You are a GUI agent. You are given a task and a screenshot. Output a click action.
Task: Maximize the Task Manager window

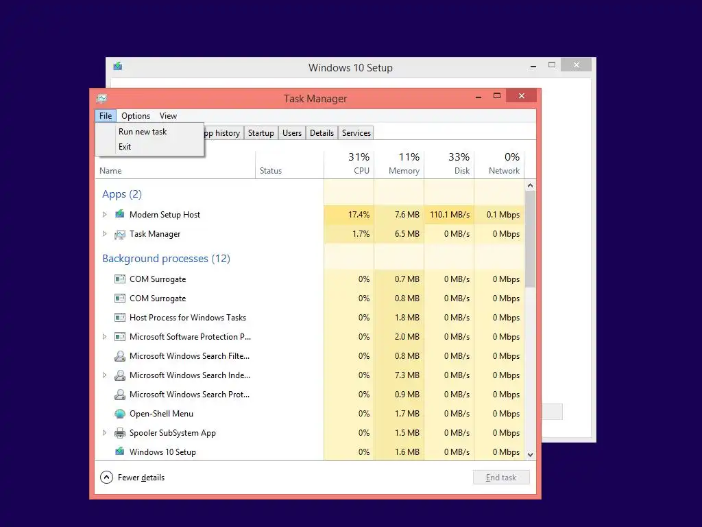tap(496, 95)
